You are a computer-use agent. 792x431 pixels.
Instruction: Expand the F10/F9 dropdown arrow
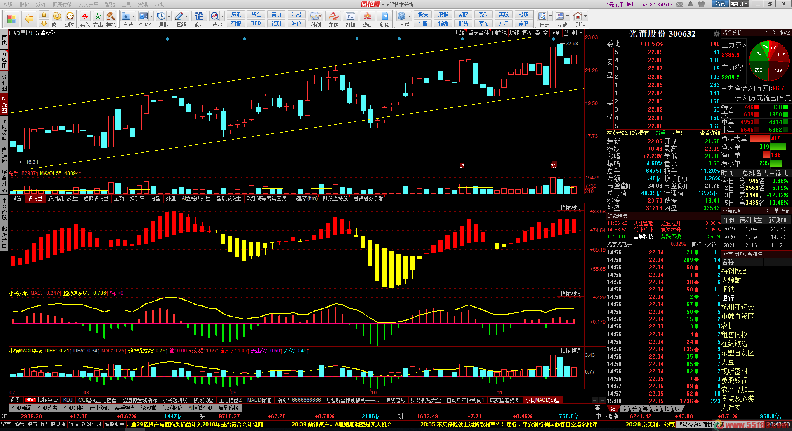151,16
